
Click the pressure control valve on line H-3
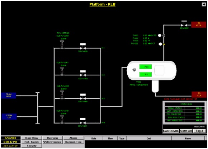(62, 95)
